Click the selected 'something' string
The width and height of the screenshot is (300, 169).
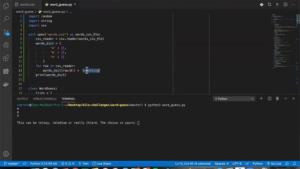(x=91, y=70)
